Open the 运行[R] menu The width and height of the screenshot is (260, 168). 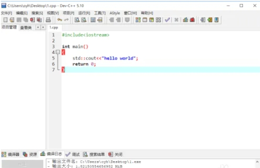tap(84, 13)
